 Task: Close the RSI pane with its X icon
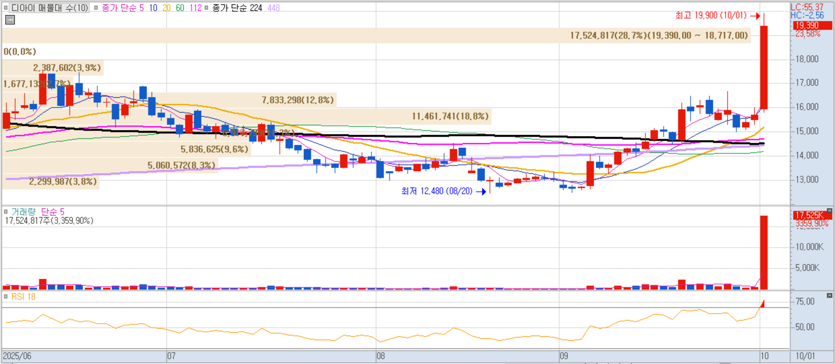click(x=829, y=295)
